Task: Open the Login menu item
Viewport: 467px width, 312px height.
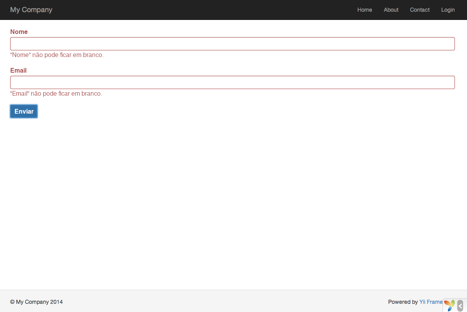Action: click(x=448, y=10)
